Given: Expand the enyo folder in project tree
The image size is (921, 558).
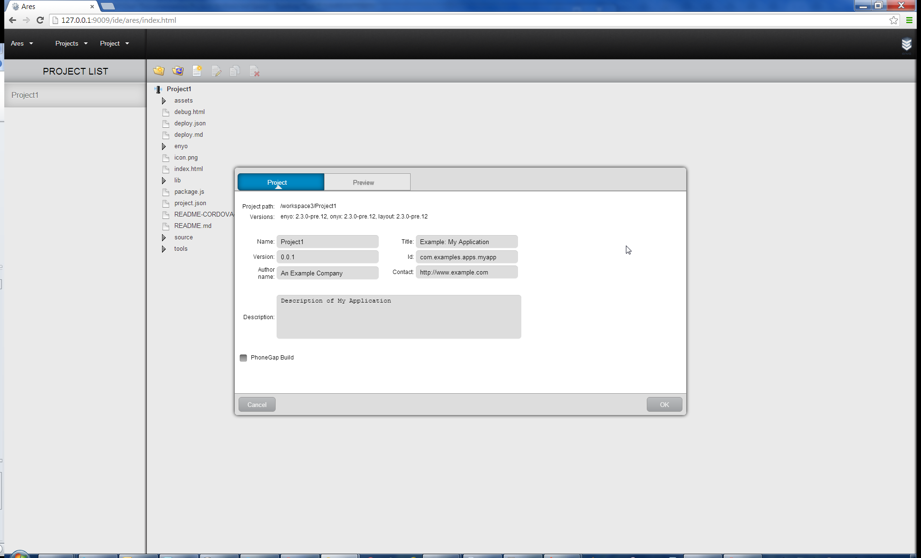Looking at the screenshot, I should (x=164, y=146).
